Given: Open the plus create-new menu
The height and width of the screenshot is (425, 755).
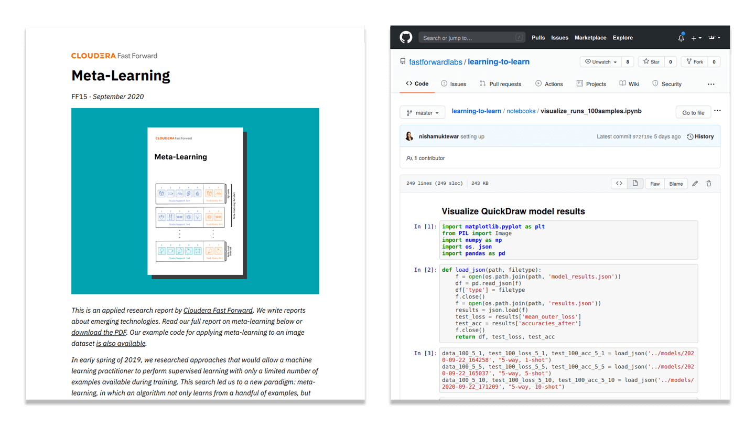Looking at the screenshot, I should (x=696, y=38).
